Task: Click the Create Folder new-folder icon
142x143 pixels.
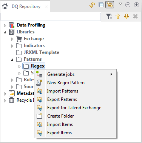Action: [x=39, y=116]
